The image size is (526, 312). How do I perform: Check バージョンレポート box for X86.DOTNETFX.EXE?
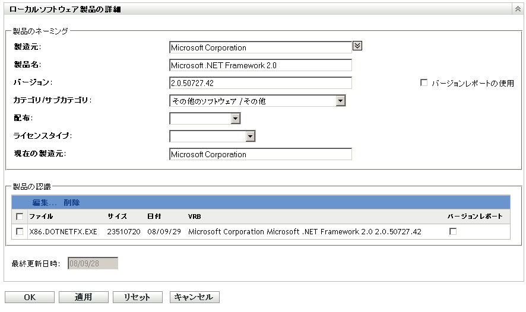tap(453, 231)
